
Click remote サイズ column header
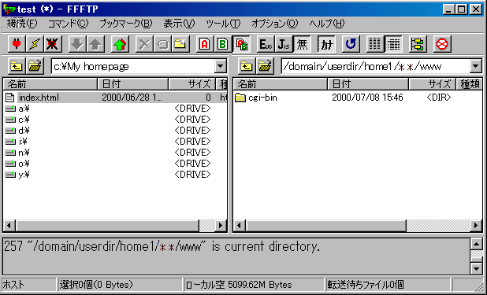(432, 83)
